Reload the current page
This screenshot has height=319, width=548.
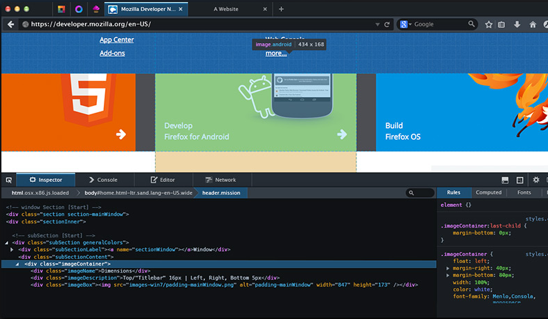pos(387,24)
